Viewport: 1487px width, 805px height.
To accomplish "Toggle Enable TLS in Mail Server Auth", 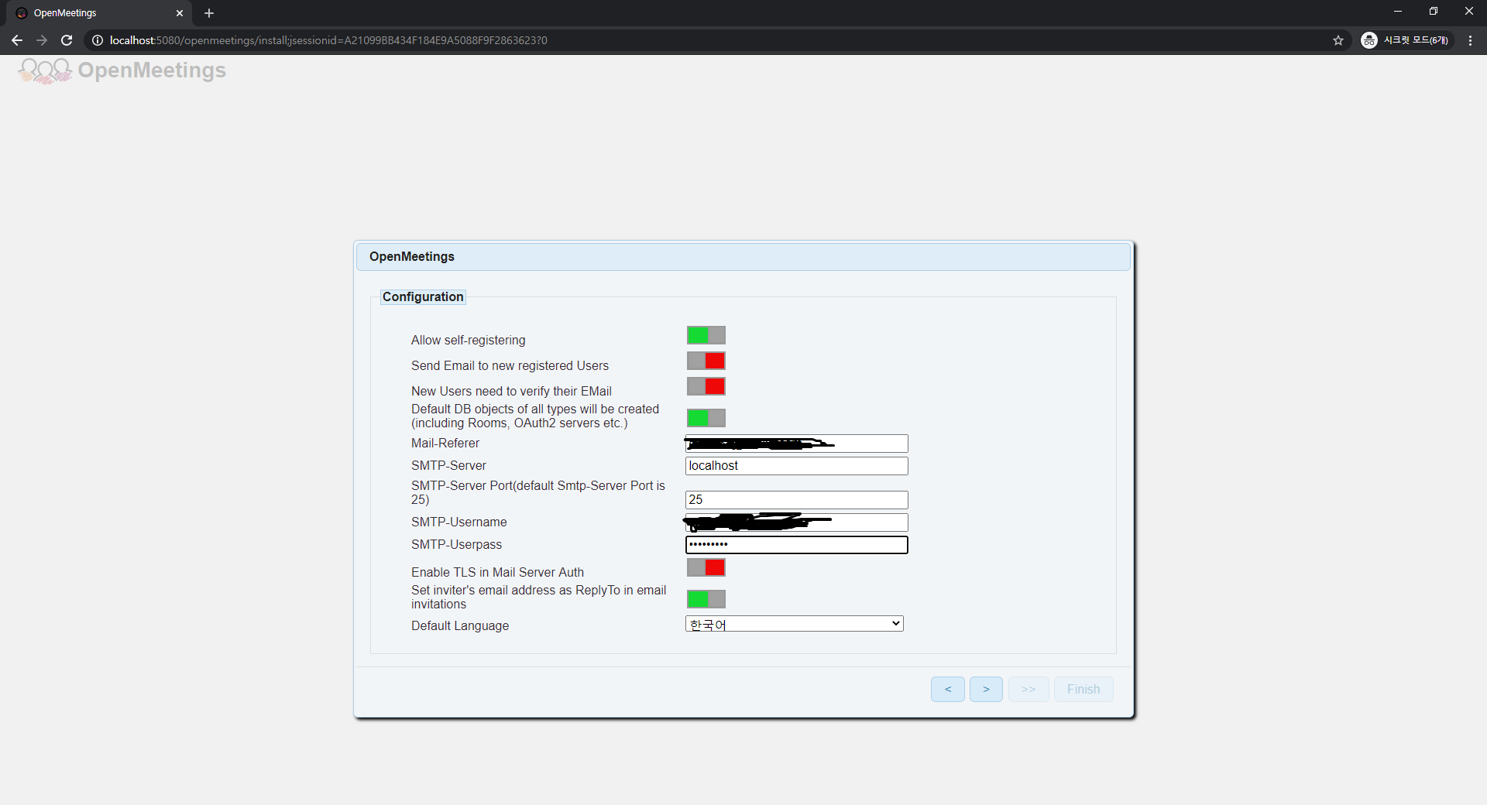I will pyautogui.click(x=706, y=567).
